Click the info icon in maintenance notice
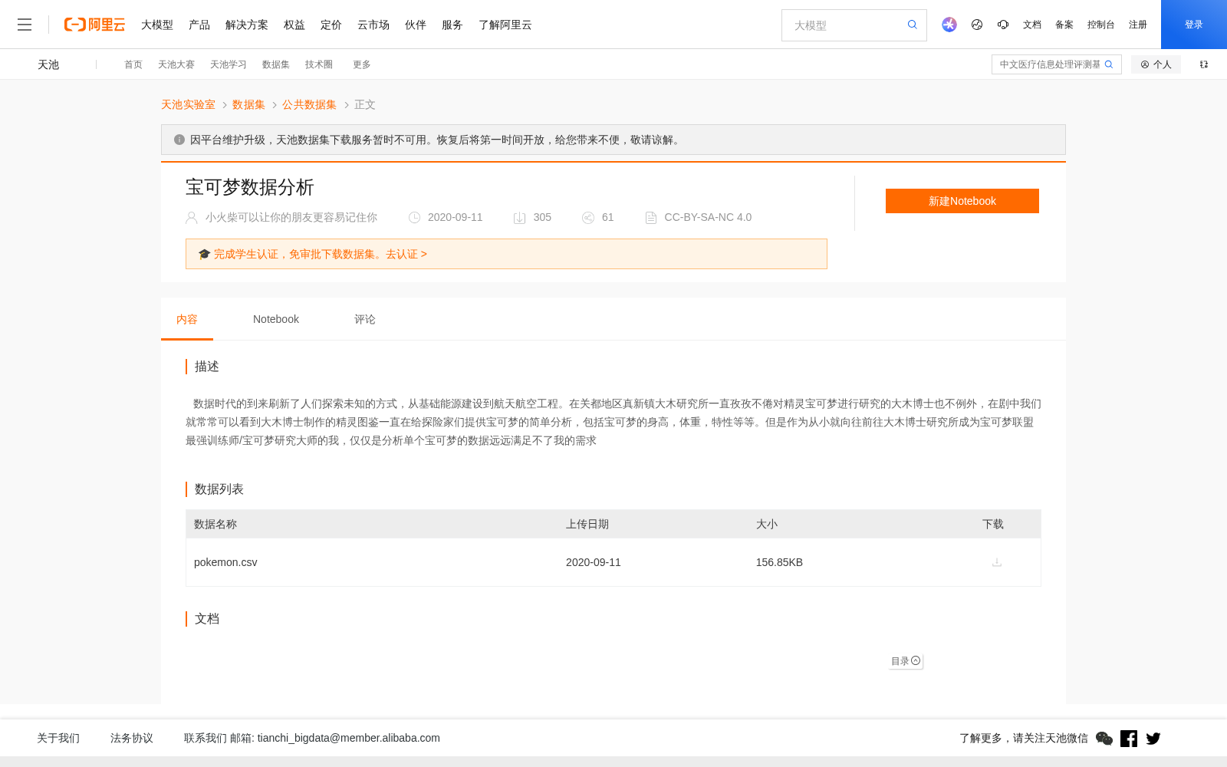 (179, 140)
